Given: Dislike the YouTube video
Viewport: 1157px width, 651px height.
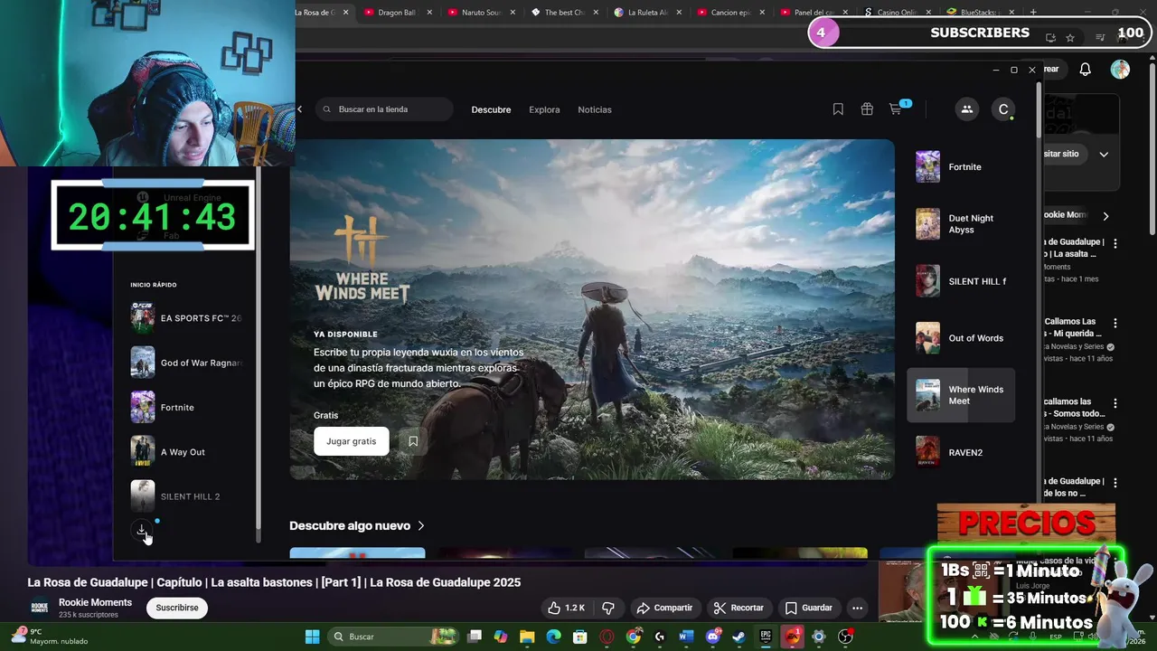Looking at the screenshot, I should [608, 608].
